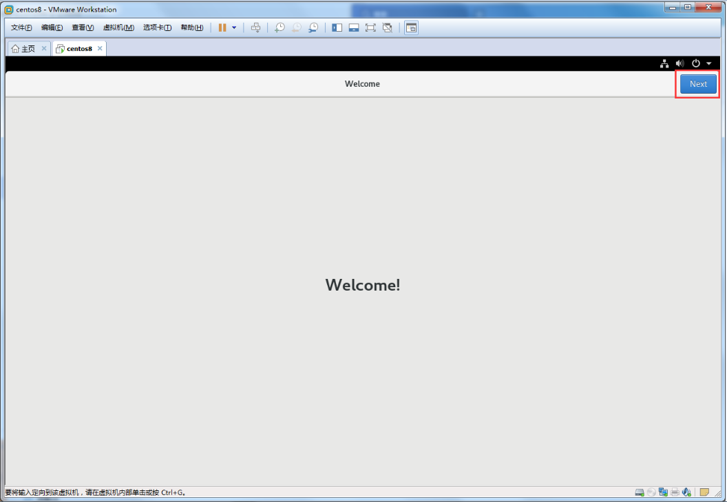Take a snapshot using the clock-plus icon
The width and height of the screenshot is (727, 502).
pyautogui.click(x=280, y=28)
